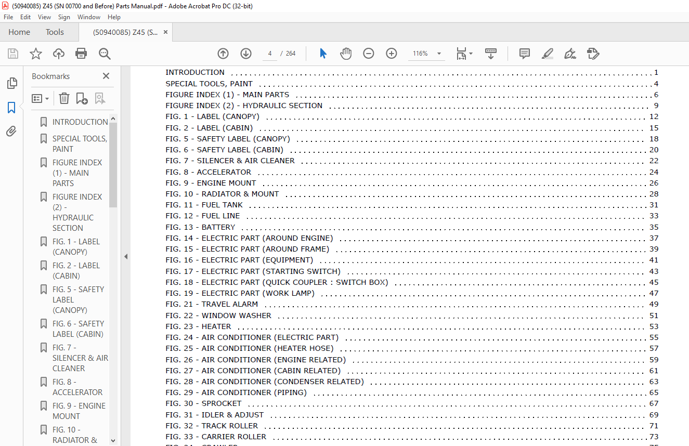The height and width of the screenshot is (446, 689).
Task: Select FIG. 1 - LABEL (CANOPY) bookmark
Action: click(x=76, y=247)
